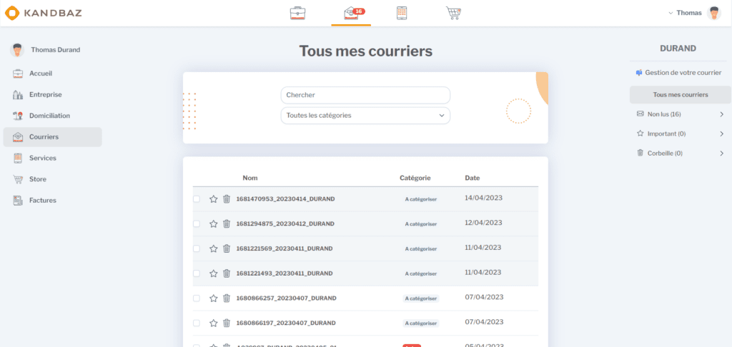Image resolution: width=732 pixels, height=347 pixels.
Task: Click the Chercher search field
Action: click(x=365, y=95)
